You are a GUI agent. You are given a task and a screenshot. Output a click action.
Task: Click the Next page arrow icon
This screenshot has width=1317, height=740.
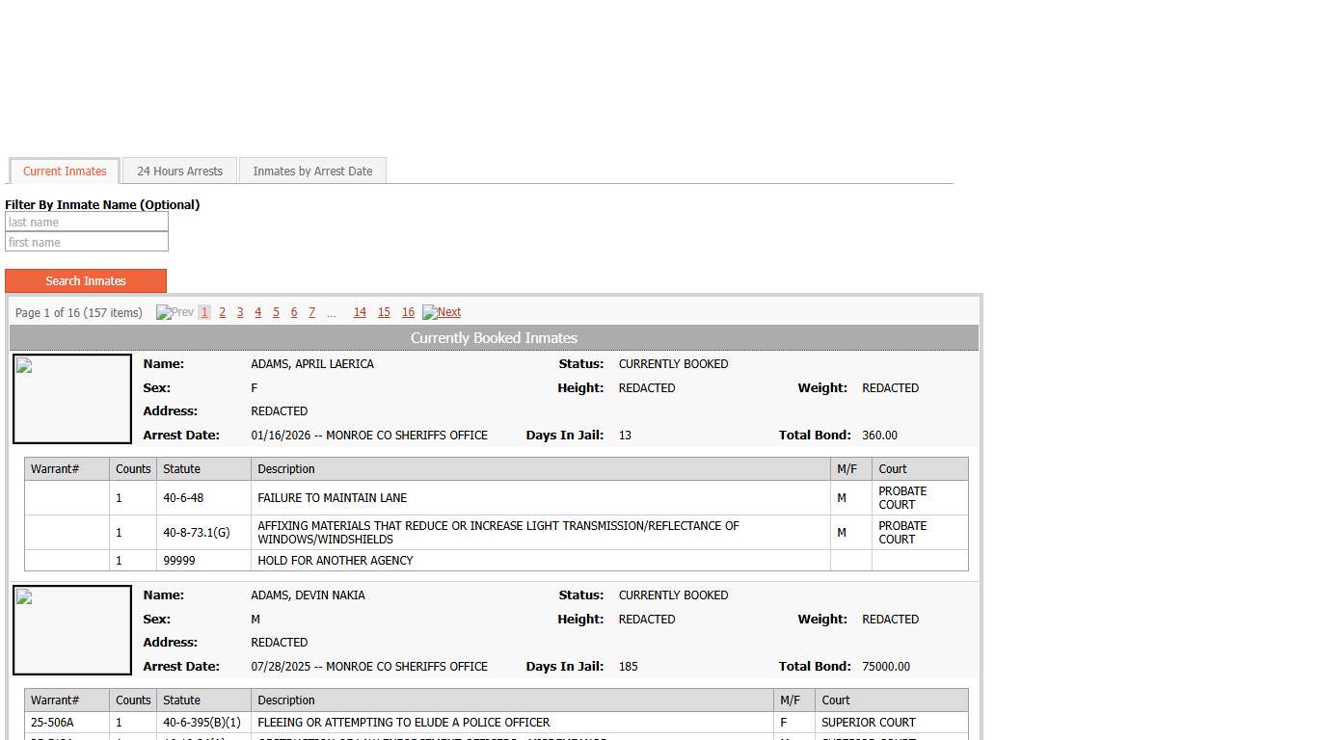coord(429,312)
